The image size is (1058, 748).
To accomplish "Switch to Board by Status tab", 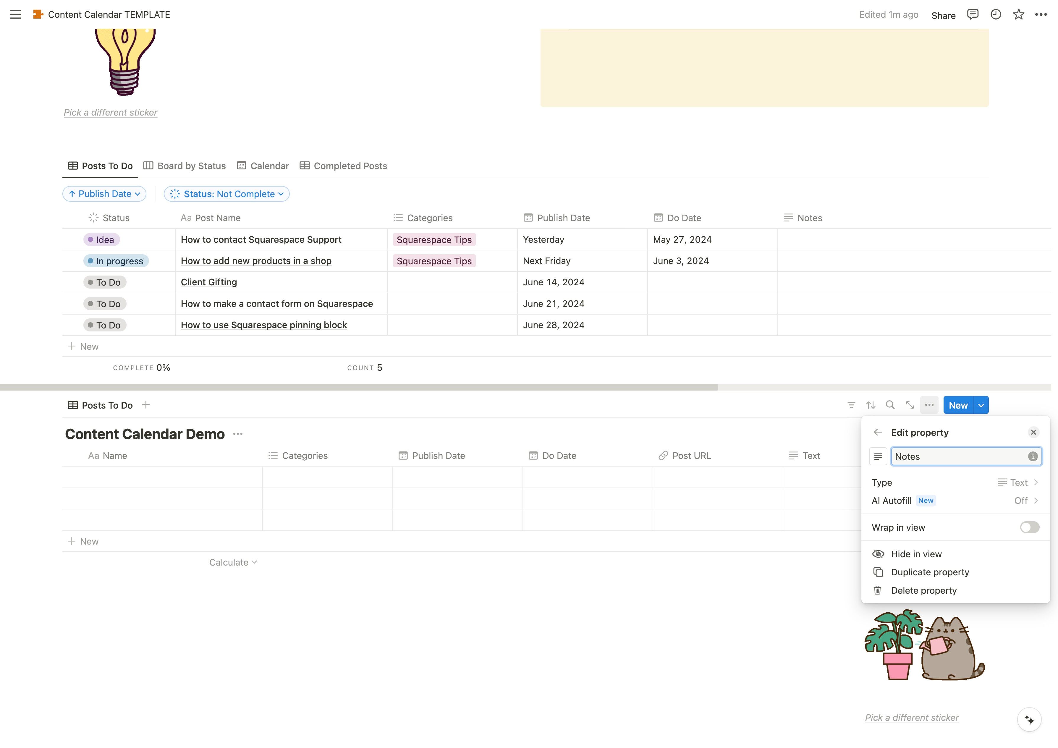I will click(185, 166).
